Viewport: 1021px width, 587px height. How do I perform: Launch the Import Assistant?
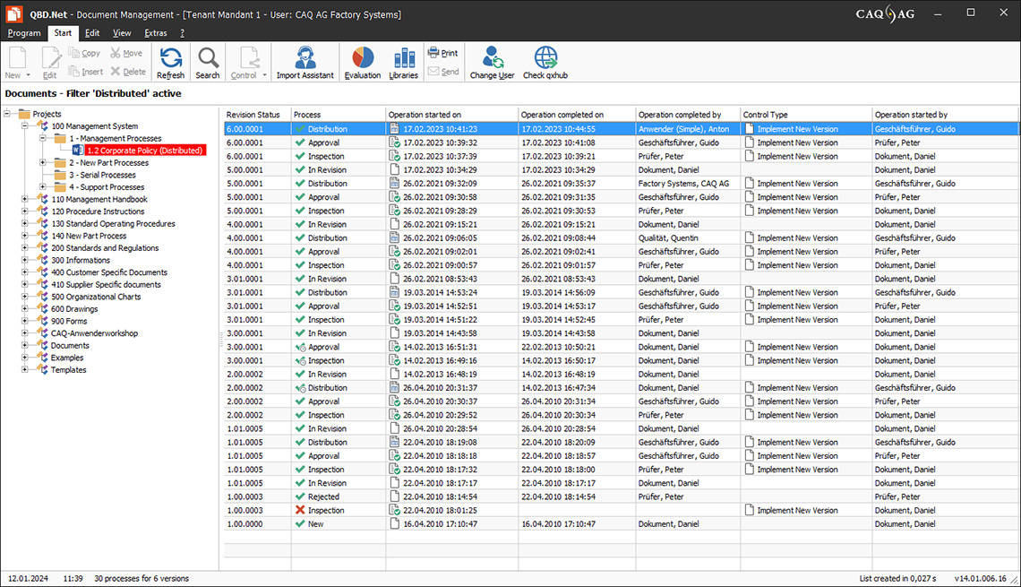click(x=305, y=63)
